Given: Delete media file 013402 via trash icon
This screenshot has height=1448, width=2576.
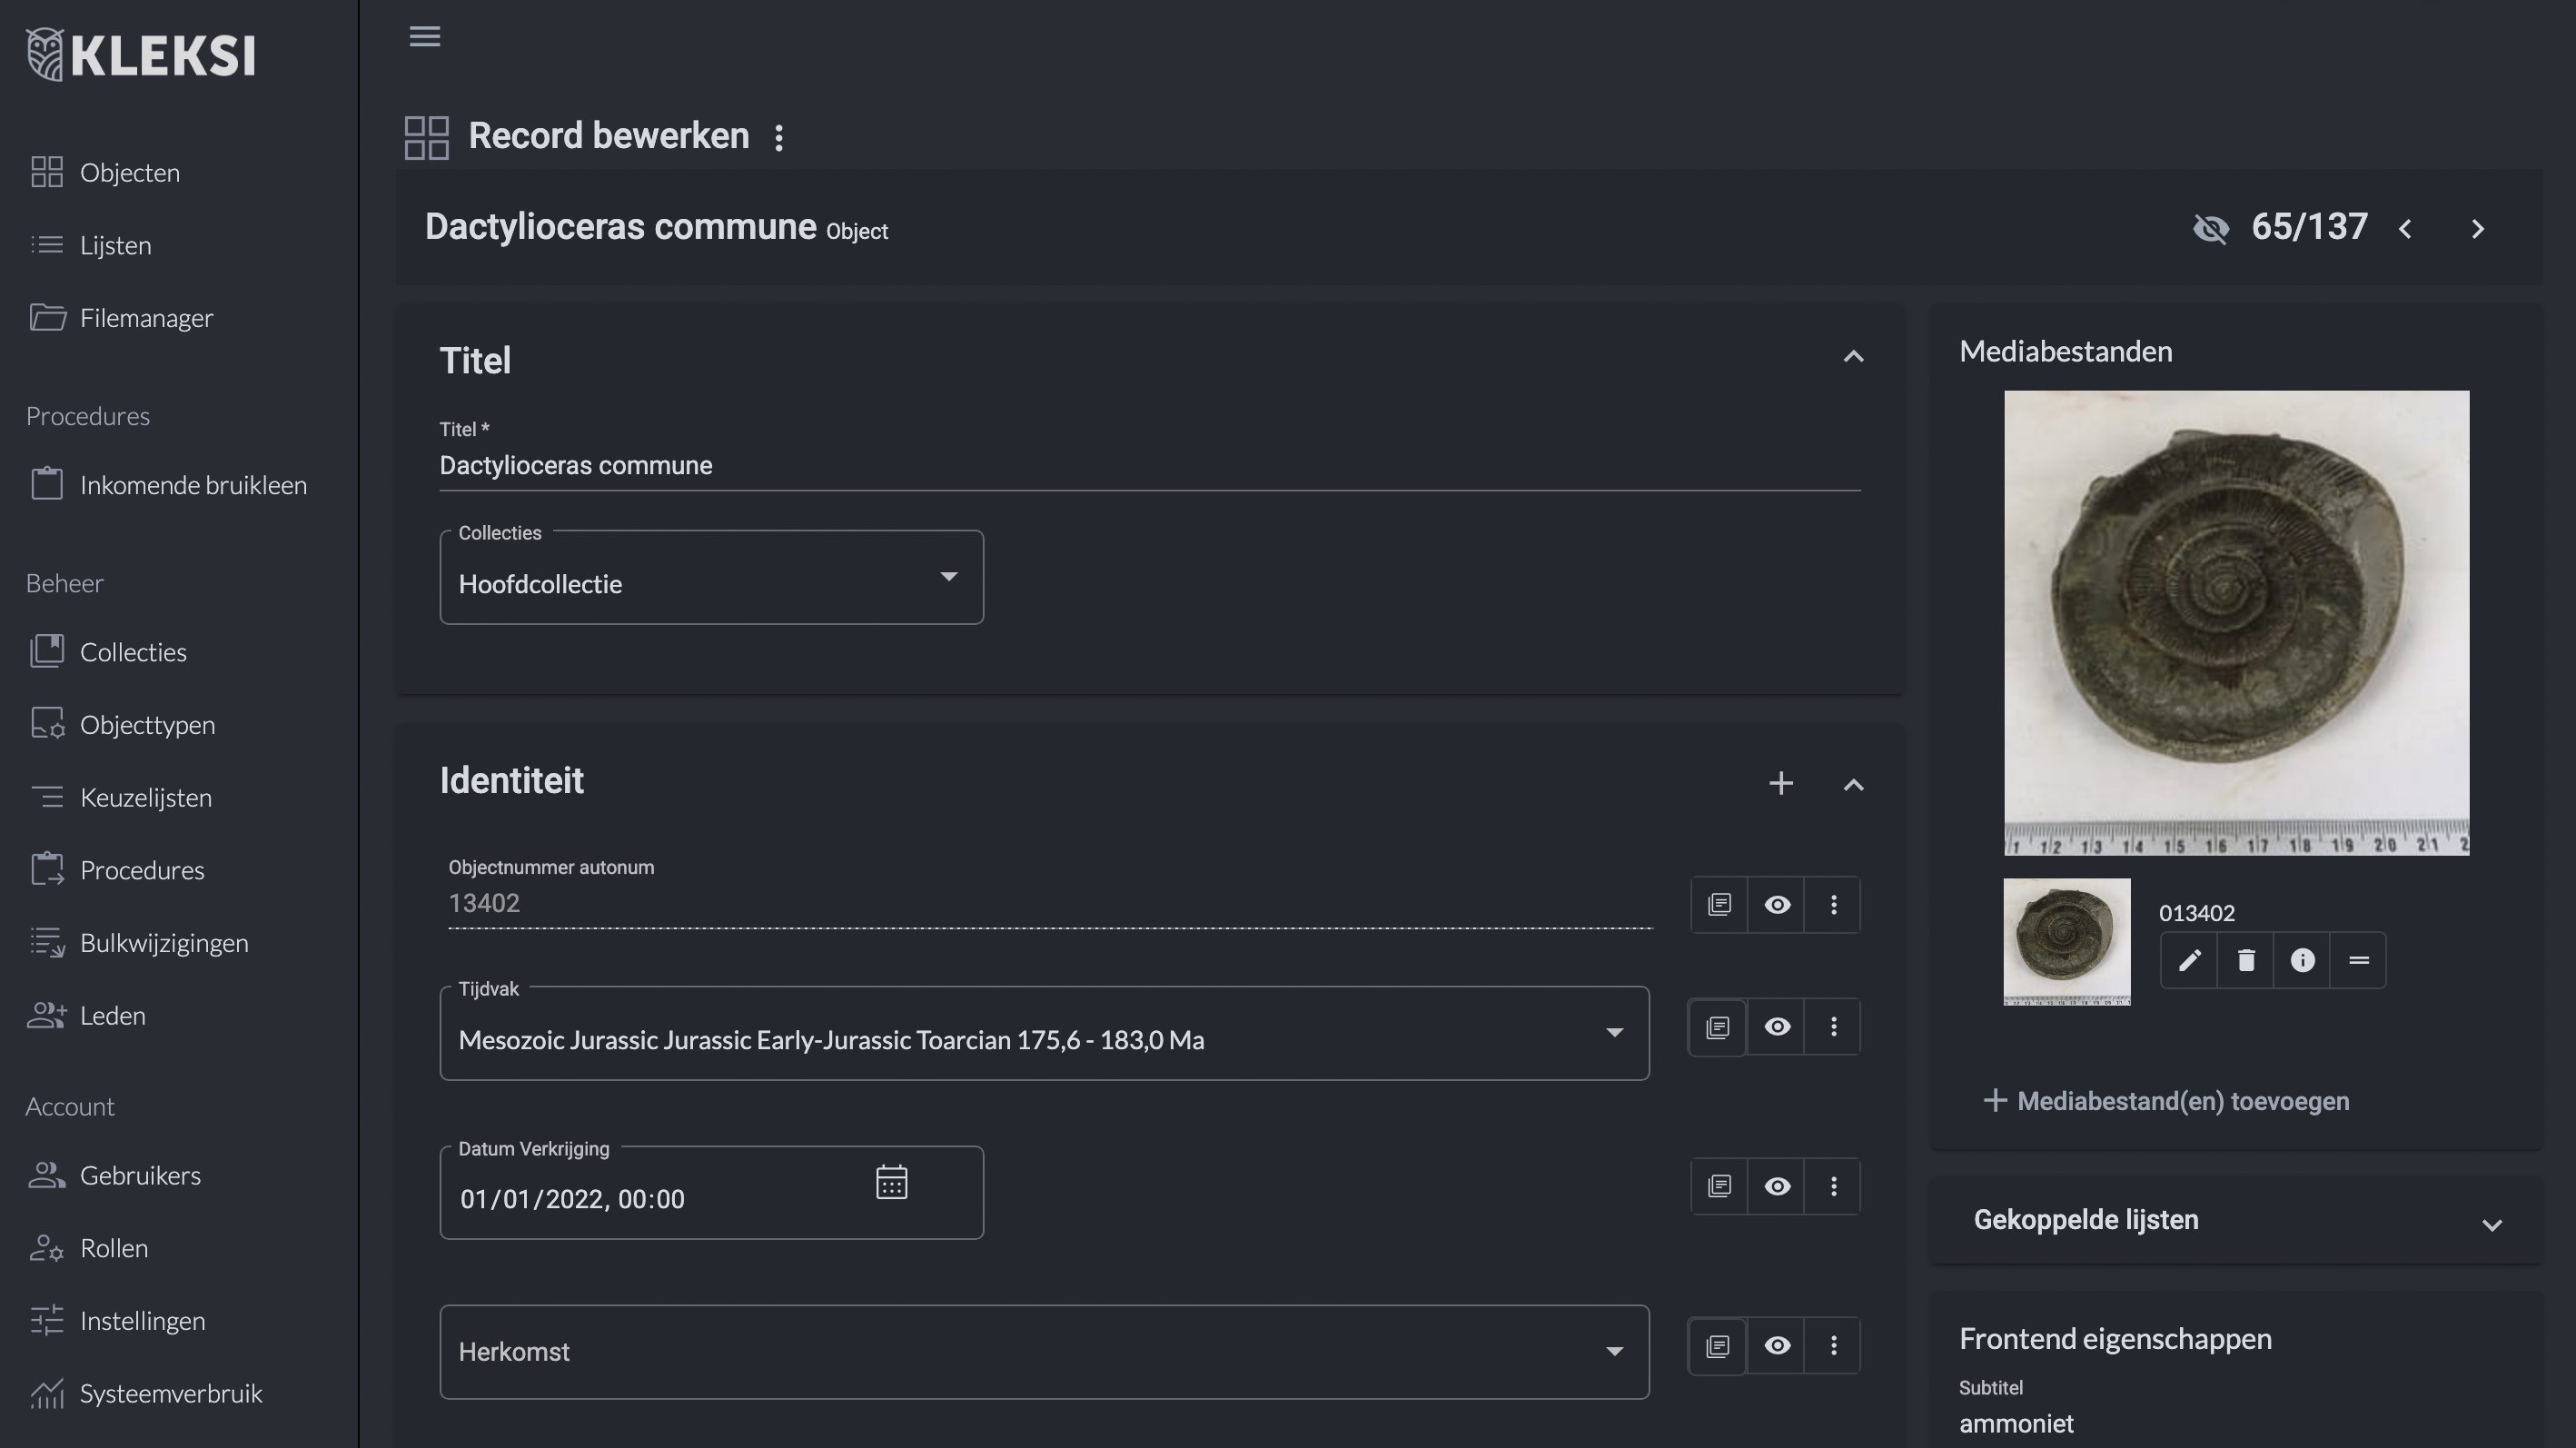Looking at the screenshot, I should (x=2246, y=961).
